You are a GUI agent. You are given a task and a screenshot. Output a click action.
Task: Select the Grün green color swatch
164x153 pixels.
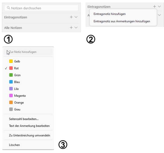coord(11,75)
